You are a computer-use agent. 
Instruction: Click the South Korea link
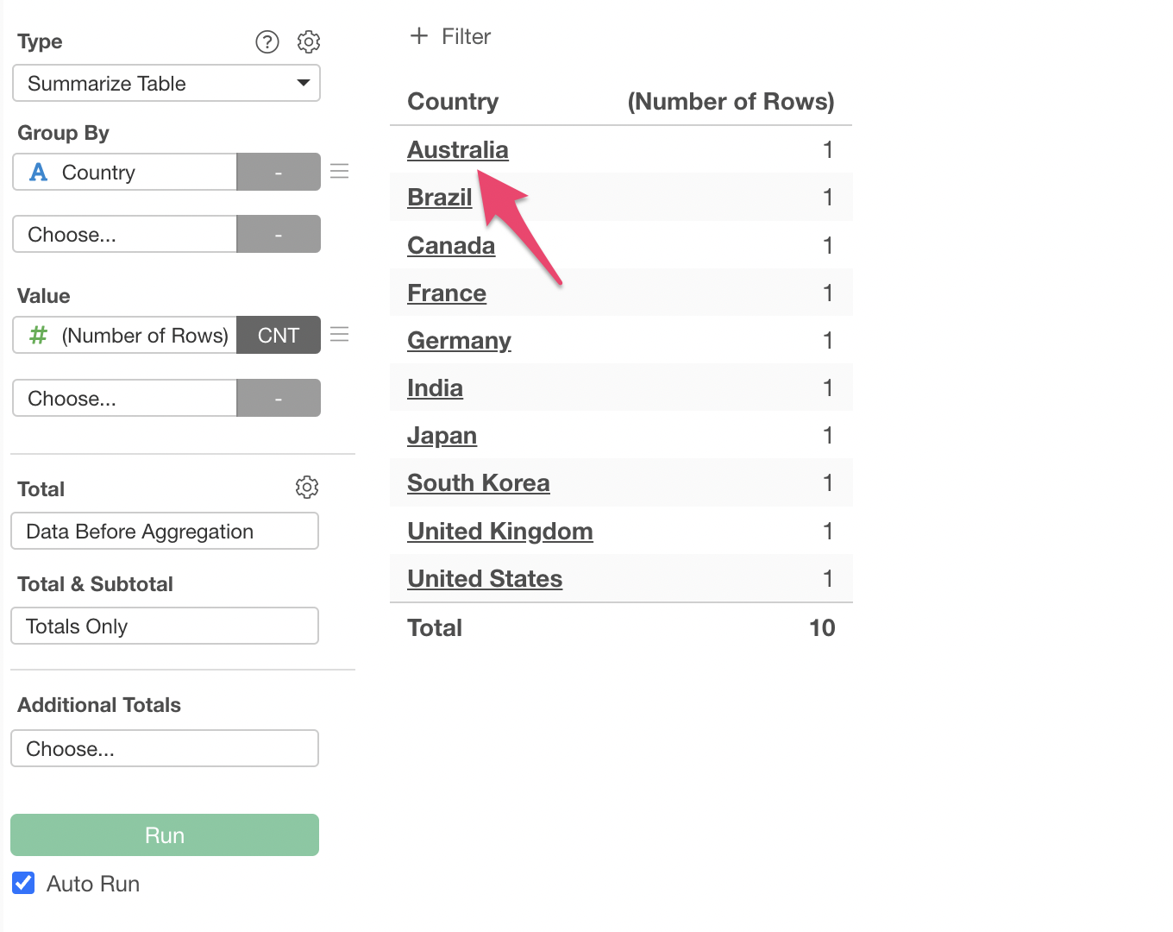click(x=478, y=483)
